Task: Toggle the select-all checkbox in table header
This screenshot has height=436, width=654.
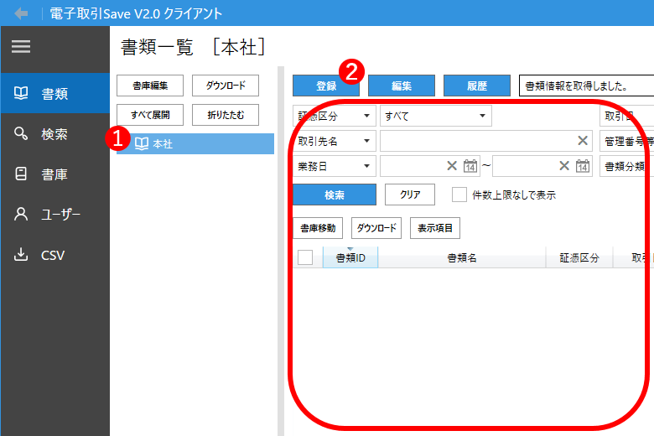Action: [305, 257]
